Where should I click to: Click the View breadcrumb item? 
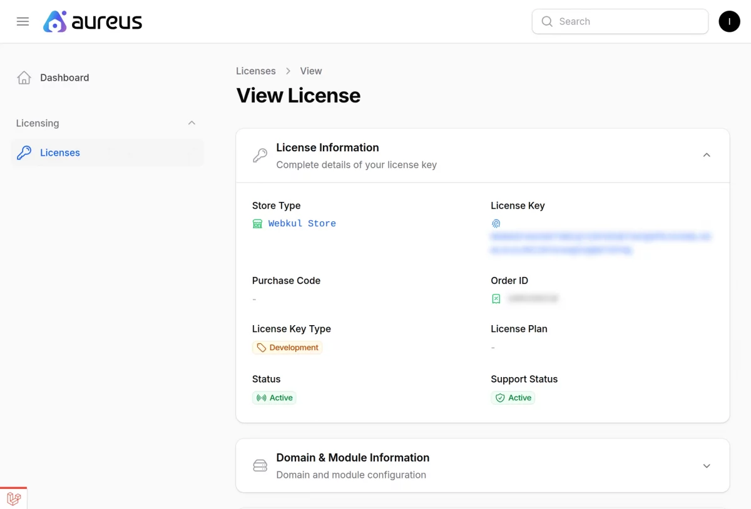point(311,71)
